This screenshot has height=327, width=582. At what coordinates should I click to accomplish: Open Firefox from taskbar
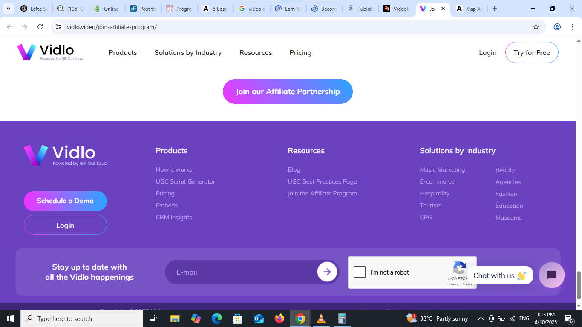(279, 318)
